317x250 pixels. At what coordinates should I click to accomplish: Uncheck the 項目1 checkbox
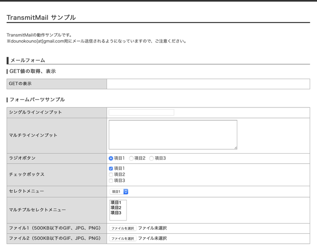coord(111,169)
